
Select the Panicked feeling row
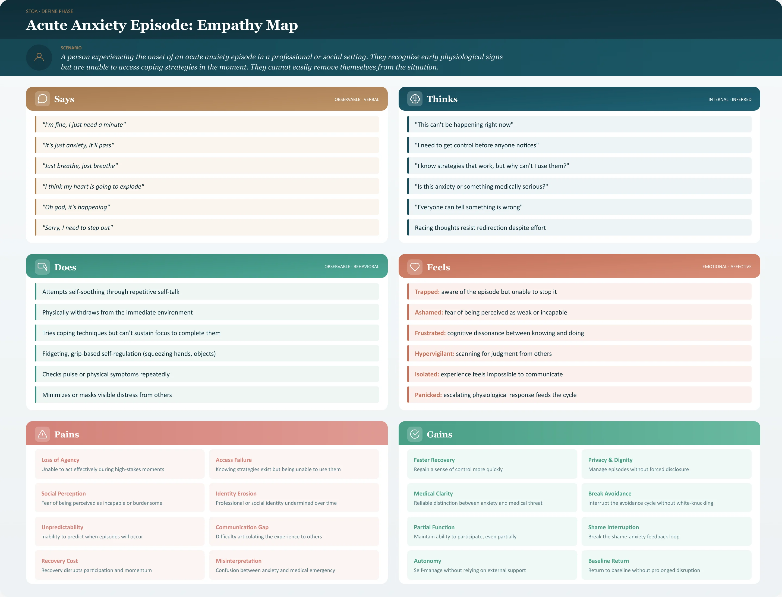579,395
